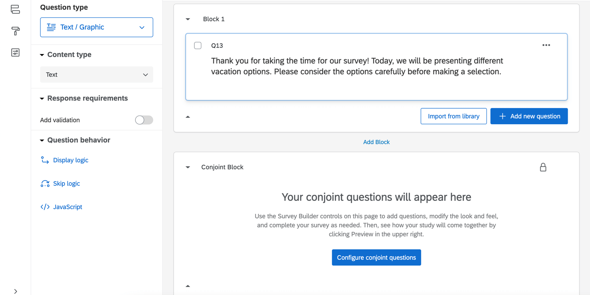This screenshot has width=590, height=295.
Task: Enable the Add validation toggle
Action: (144, 120)
